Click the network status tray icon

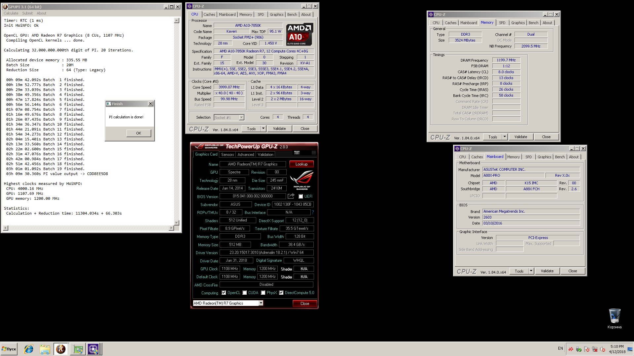point(595,349)
